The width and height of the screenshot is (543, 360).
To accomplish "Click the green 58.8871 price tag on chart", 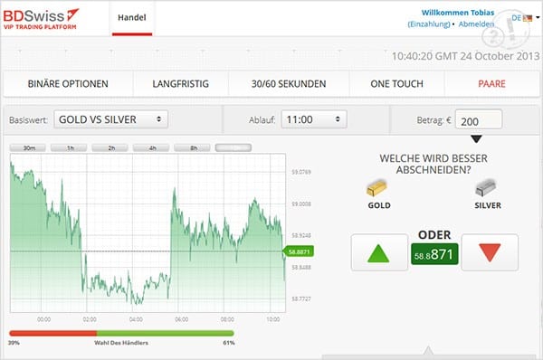I will pyautogui.click(x=300, y=251).
